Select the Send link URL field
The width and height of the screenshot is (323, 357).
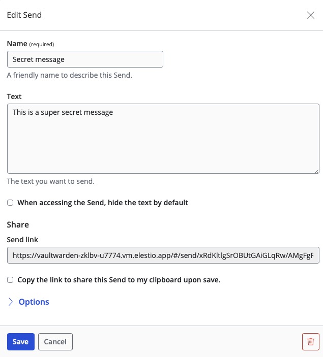tap(163, 255)
